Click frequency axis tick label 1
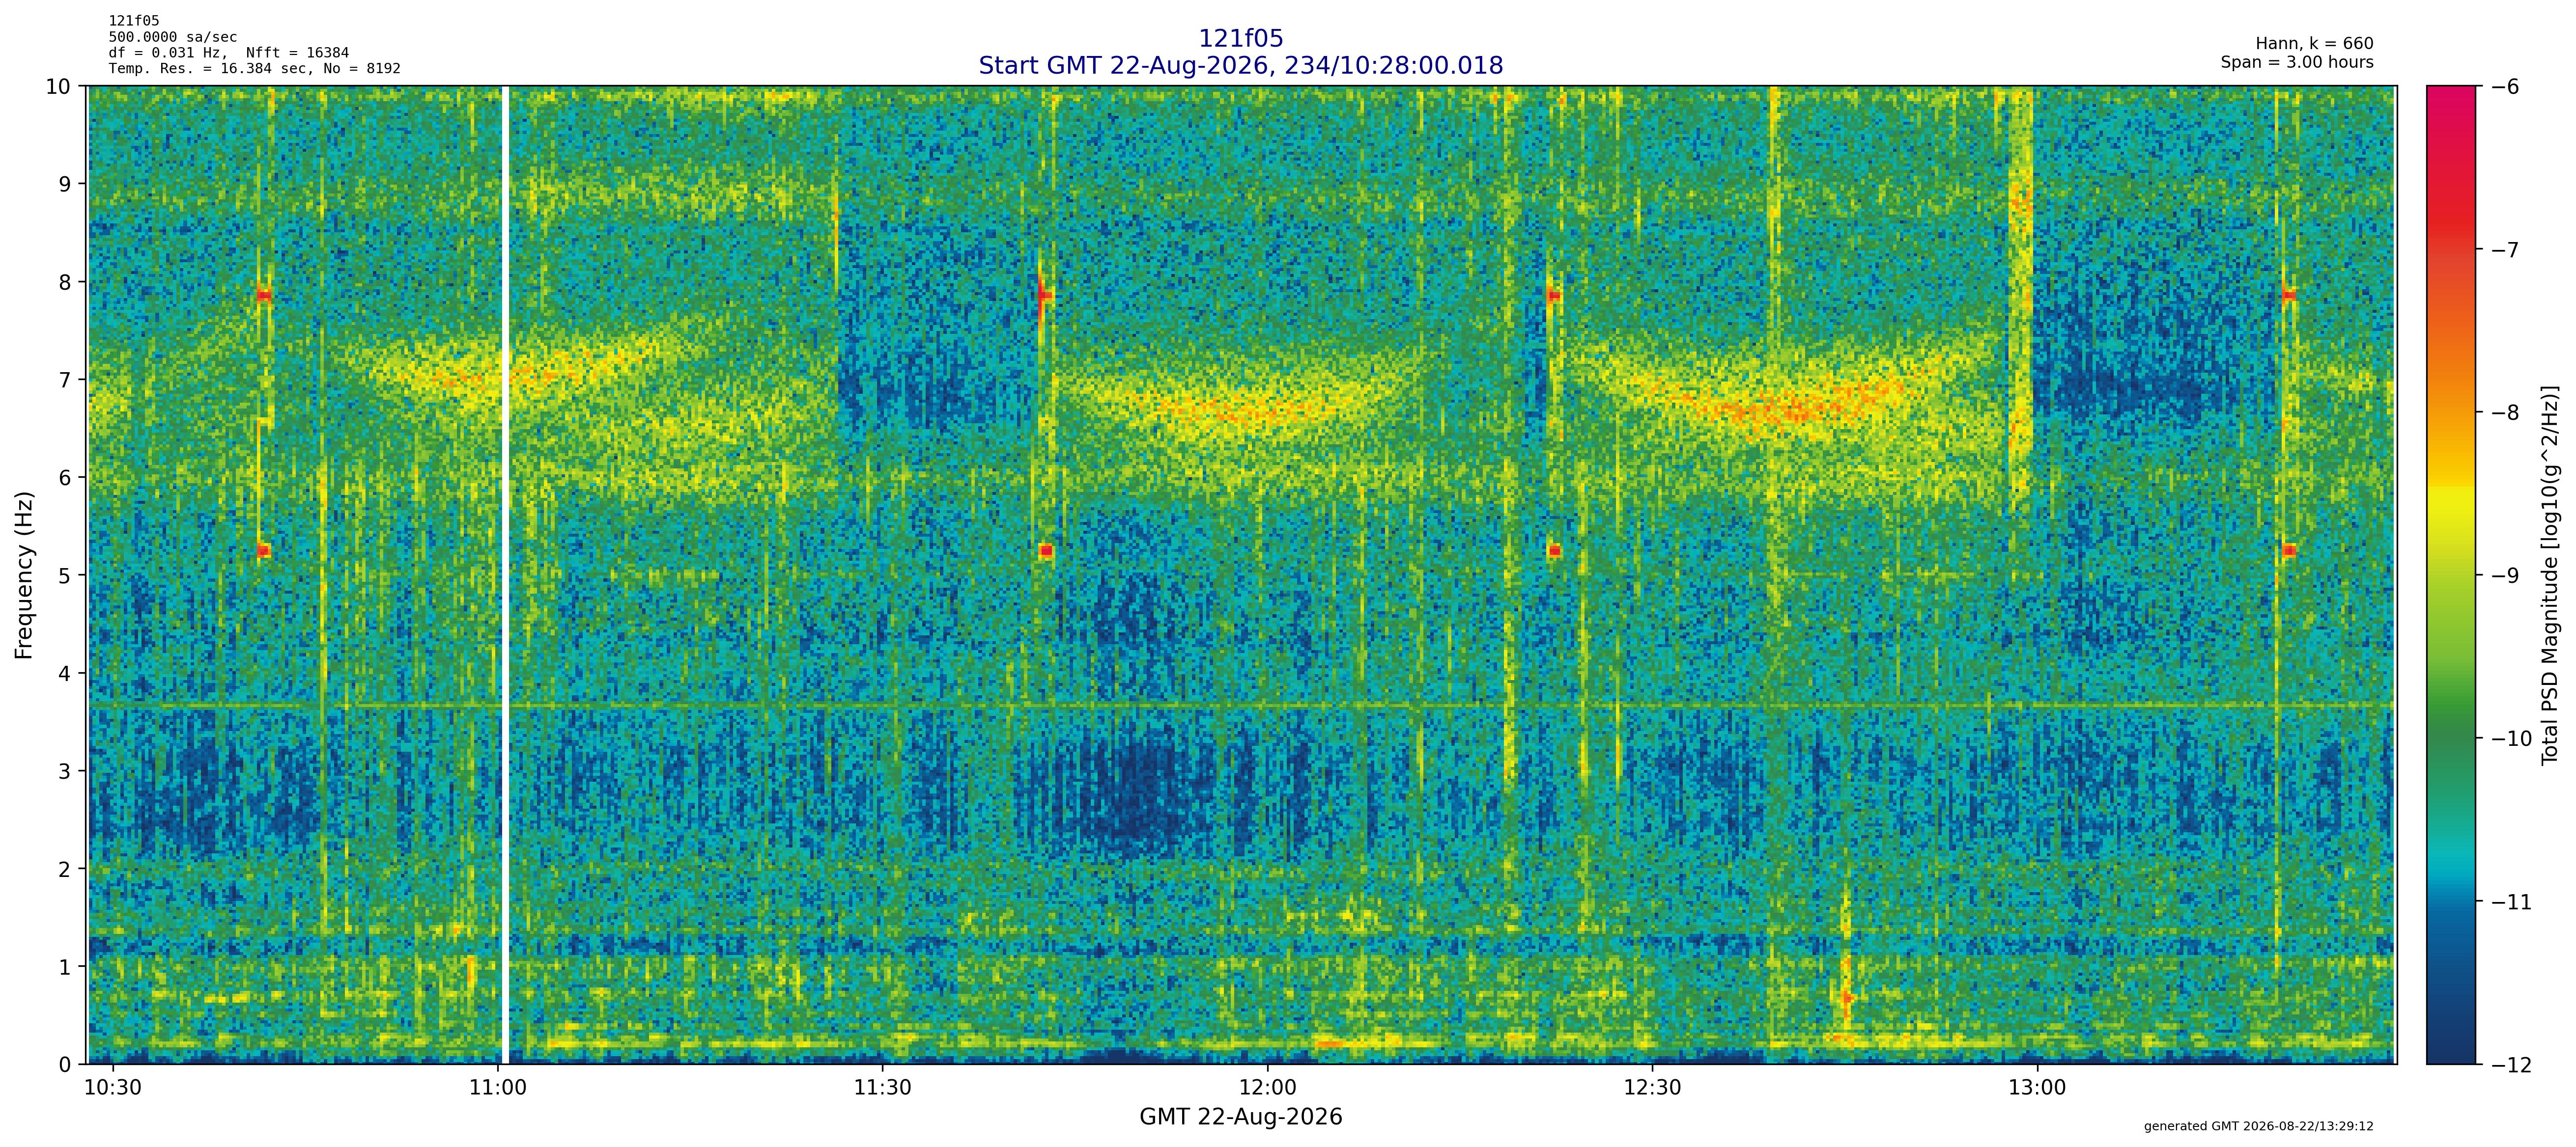 pyautogui.click(x=65, y=967)
